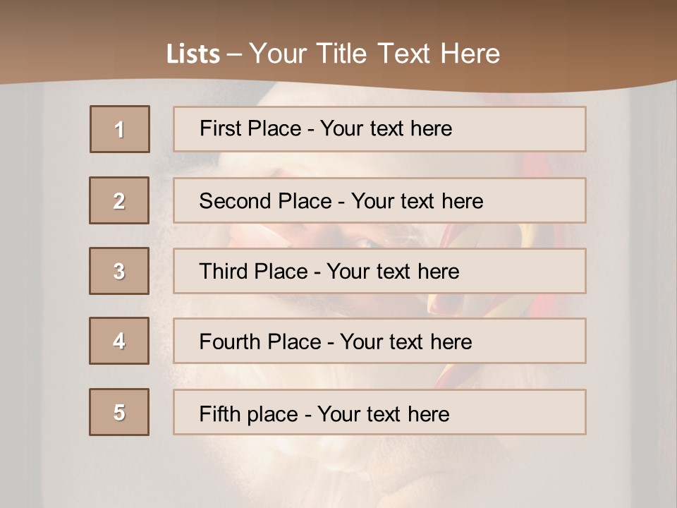Click the words "Second Place"
This screenshot has width=677, height=508.
click(x=264, y=201)
